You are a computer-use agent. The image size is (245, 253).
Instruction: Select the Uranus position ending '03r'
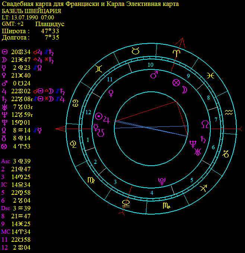pos(23,107)
